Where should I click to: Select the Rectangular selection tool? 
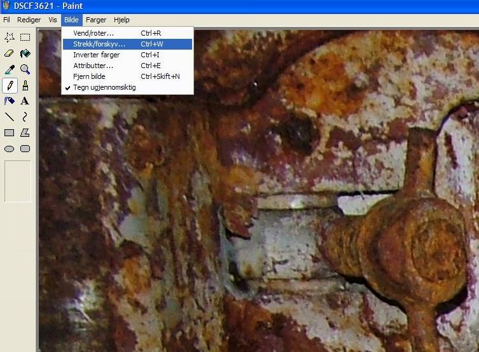click(25, 38)
